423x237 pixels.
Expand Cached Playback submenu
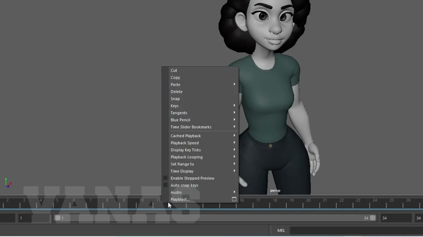click(x=200, y=136)
